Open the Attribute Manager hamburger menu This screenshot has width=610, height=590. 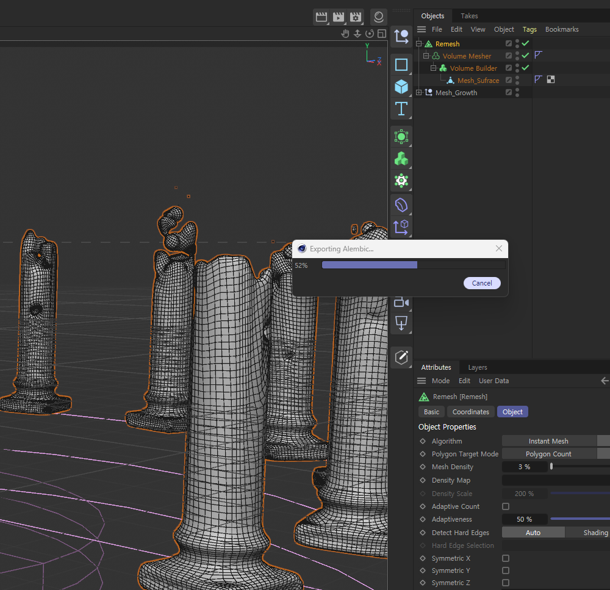(x=422, y=381)
